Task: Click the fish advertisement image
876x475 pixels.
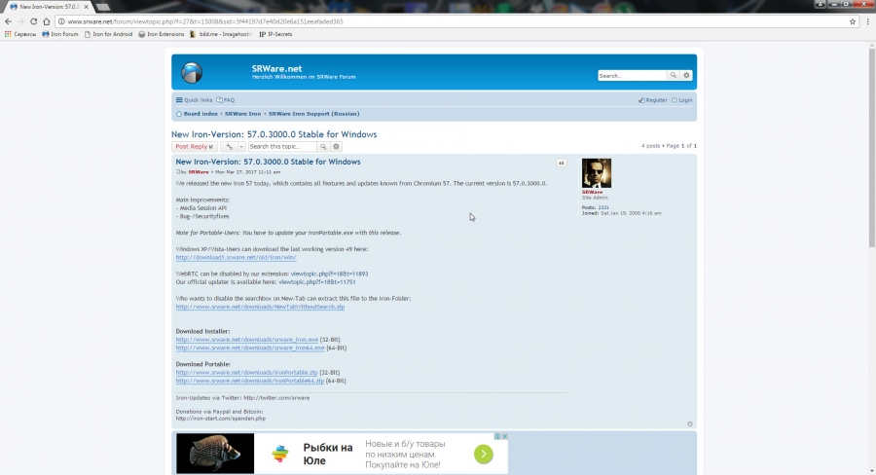Action: [x=215, y=454]
